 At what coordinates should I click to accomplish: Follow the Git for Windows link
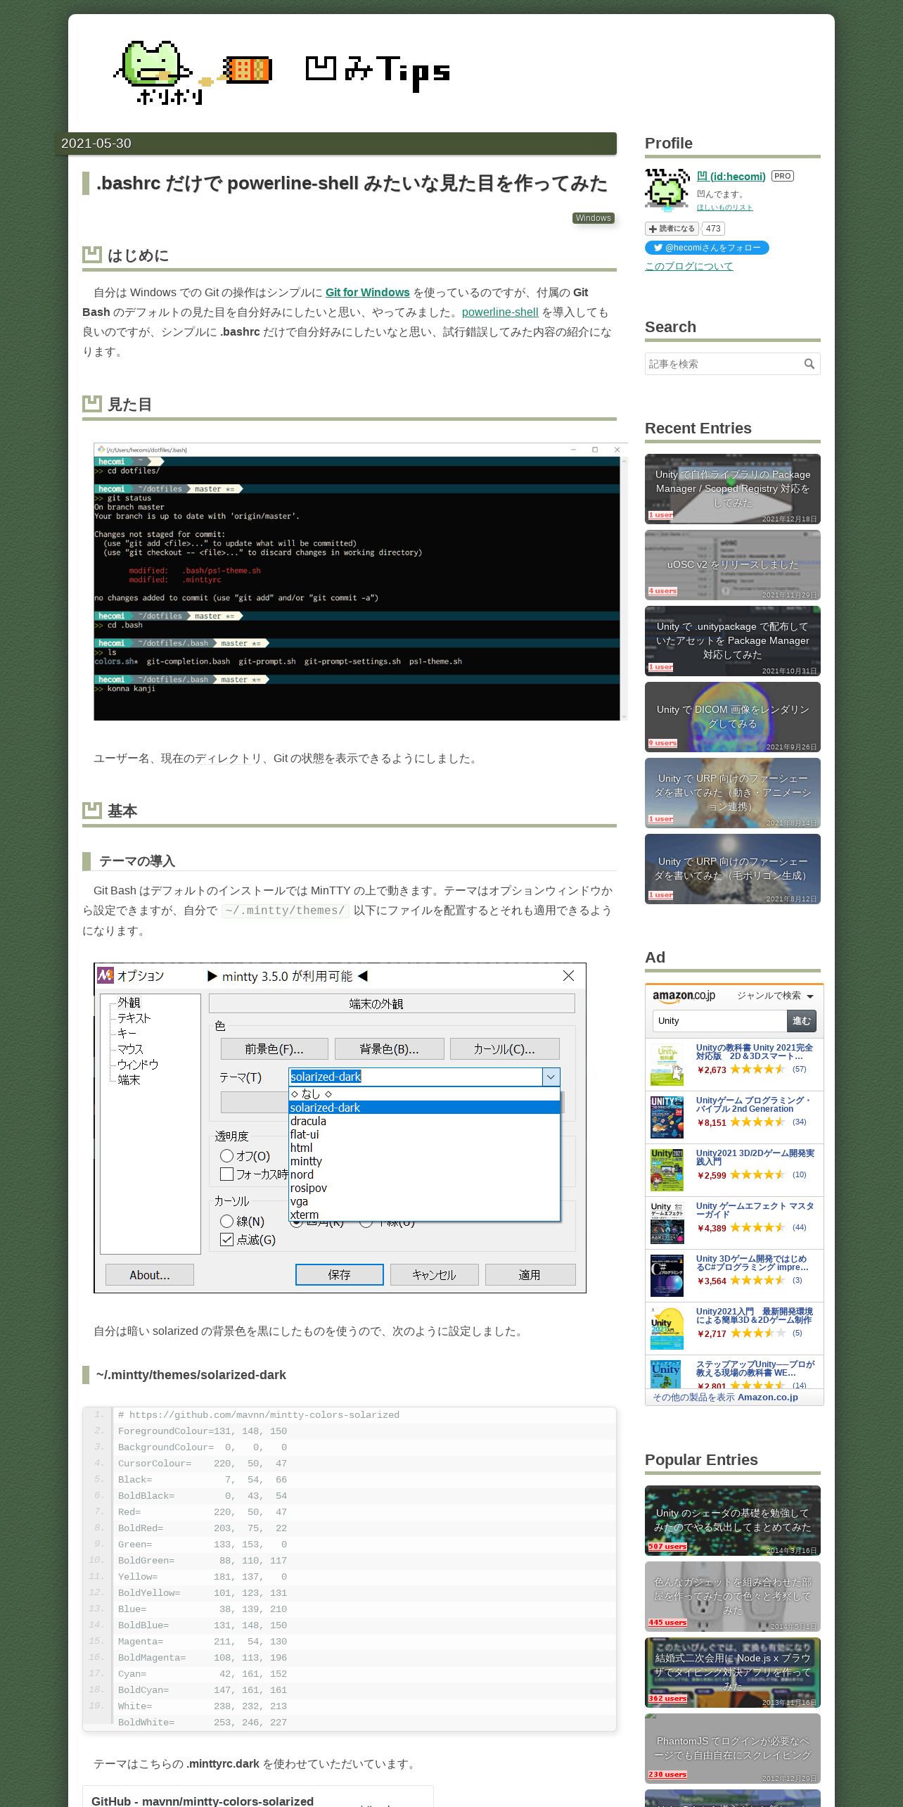point(367,293)
